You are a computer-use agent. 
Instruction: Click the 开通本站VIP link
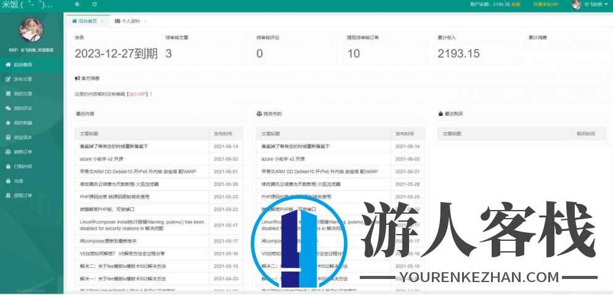point(546,4)
